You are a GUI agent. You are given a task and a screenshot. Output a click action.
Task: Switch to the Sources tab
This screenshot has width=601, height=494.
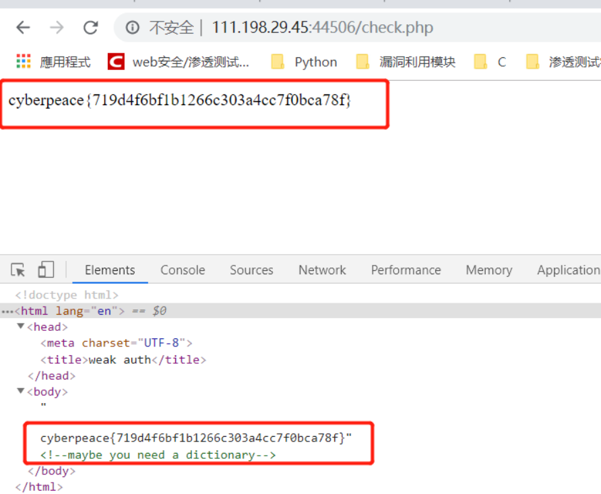point(251,270)
